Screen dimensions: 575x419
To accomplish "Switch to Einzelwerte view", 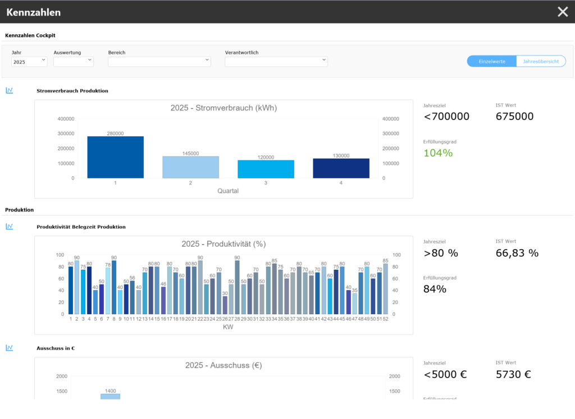I will pos(491,61).
